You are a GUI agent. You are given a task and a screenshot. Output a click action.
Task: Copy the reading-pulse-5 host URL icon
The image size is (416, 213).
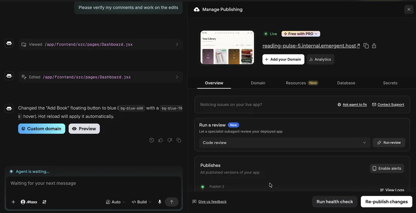coord(366,46)
